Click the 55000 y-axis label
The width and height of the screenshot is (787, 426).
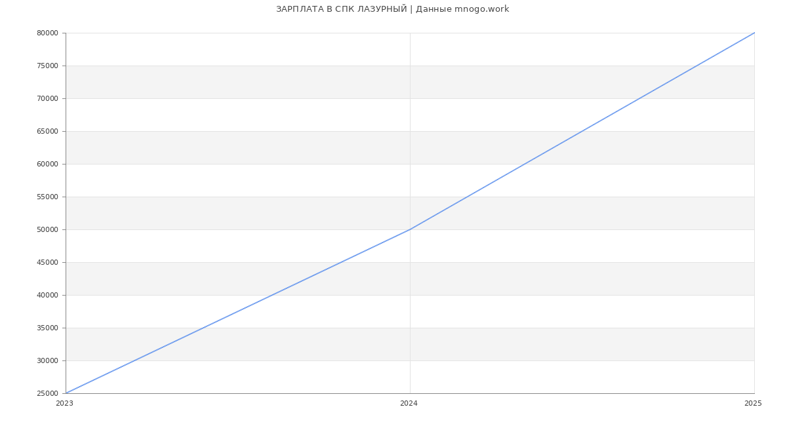click(47, 197)
